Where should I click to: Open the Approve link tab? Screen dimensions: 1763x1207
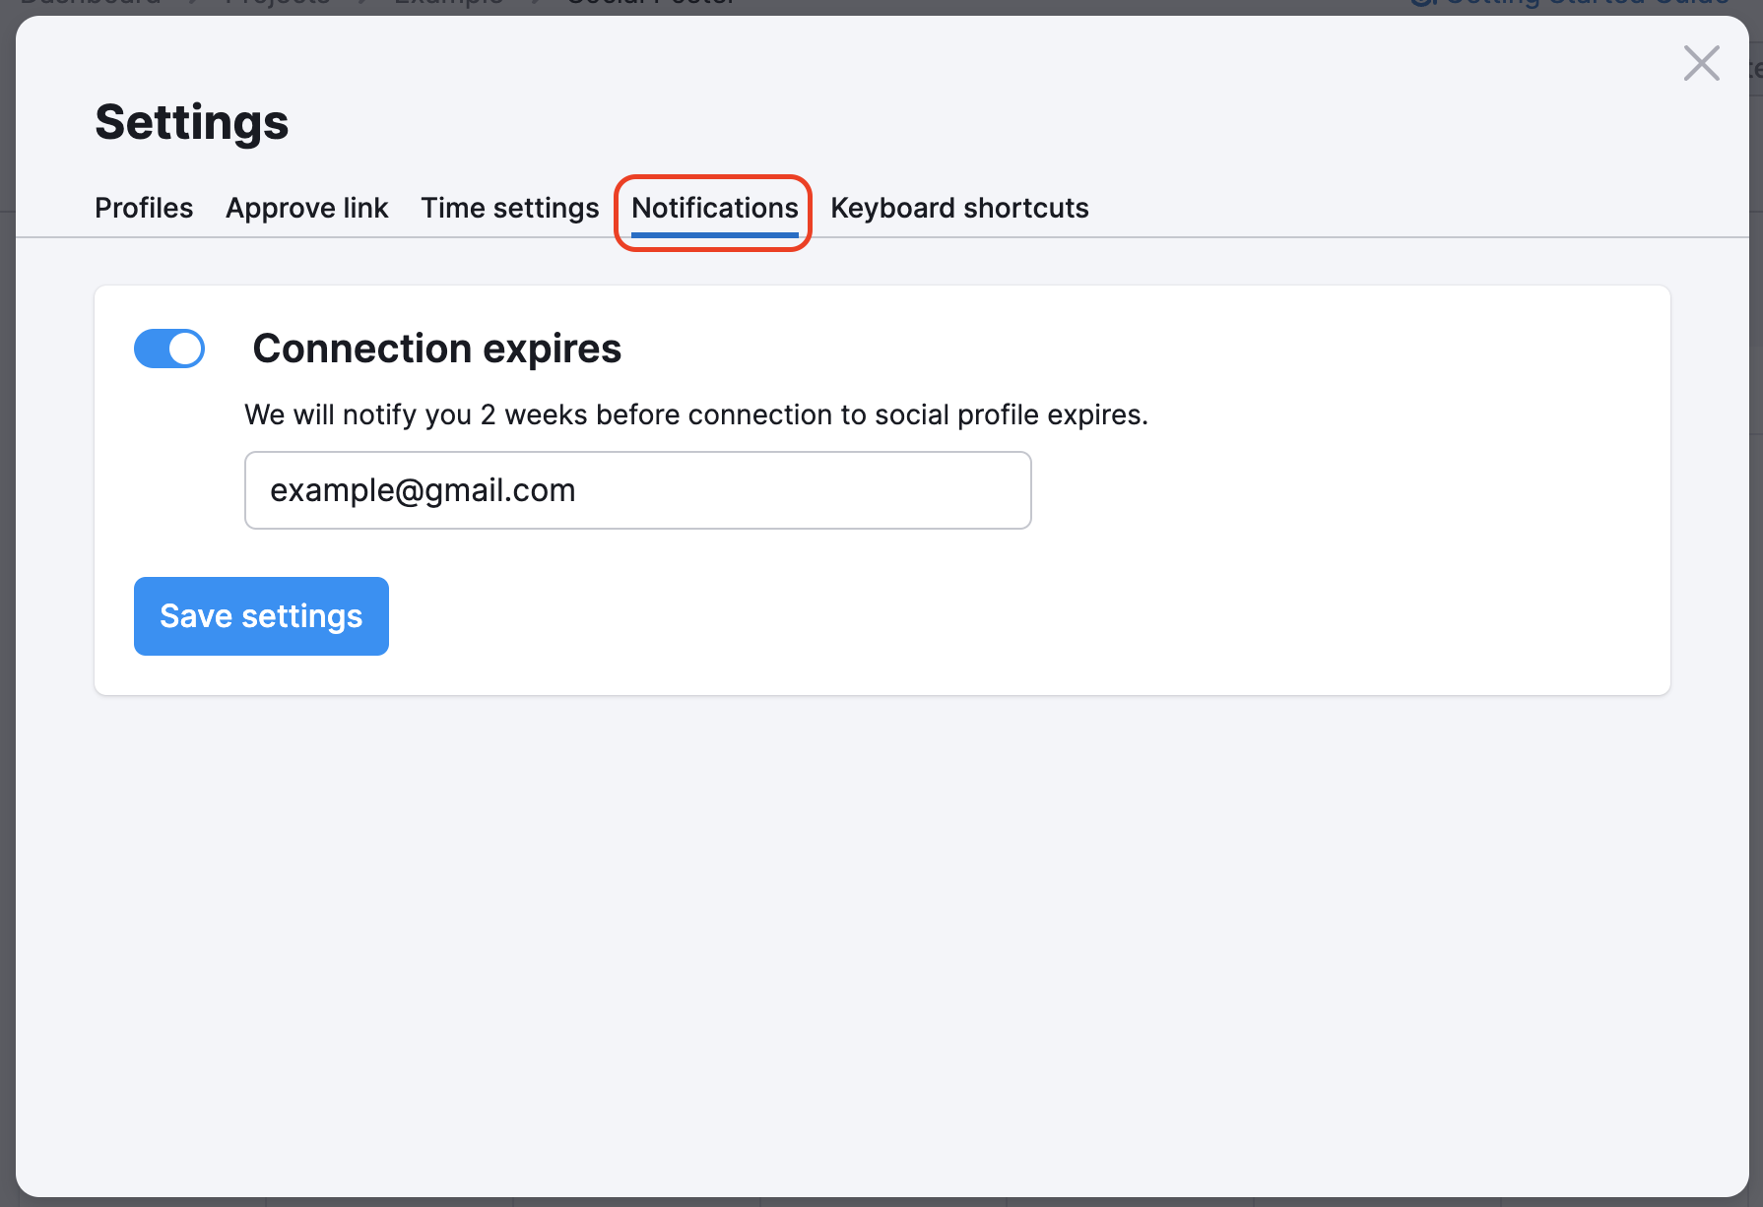[306, 208]
